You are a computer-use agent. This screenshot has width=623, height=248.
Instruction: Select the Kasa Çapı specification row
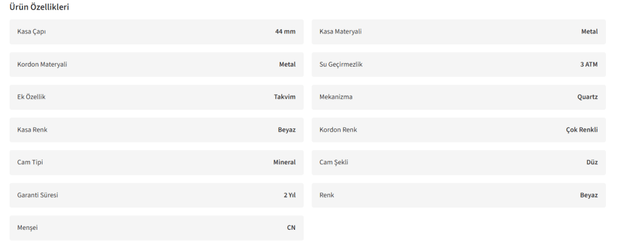(x=156, y=32)
